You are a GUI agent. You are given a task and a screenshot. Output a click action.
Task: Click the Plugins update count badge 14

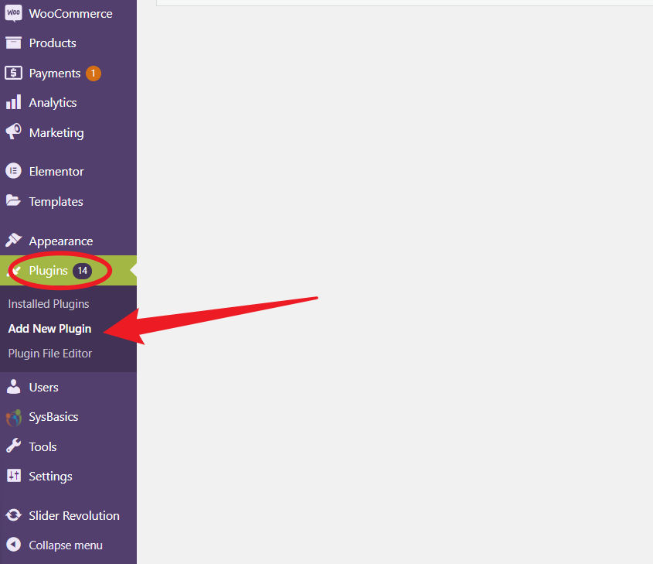click(82, 271)
